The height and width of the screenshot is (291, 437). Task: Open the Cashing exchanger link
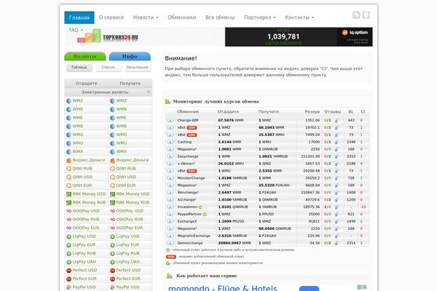(184, 142)
